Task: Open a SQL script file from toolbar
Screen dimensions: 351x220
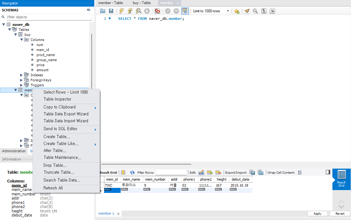Action: click(103, 11)
